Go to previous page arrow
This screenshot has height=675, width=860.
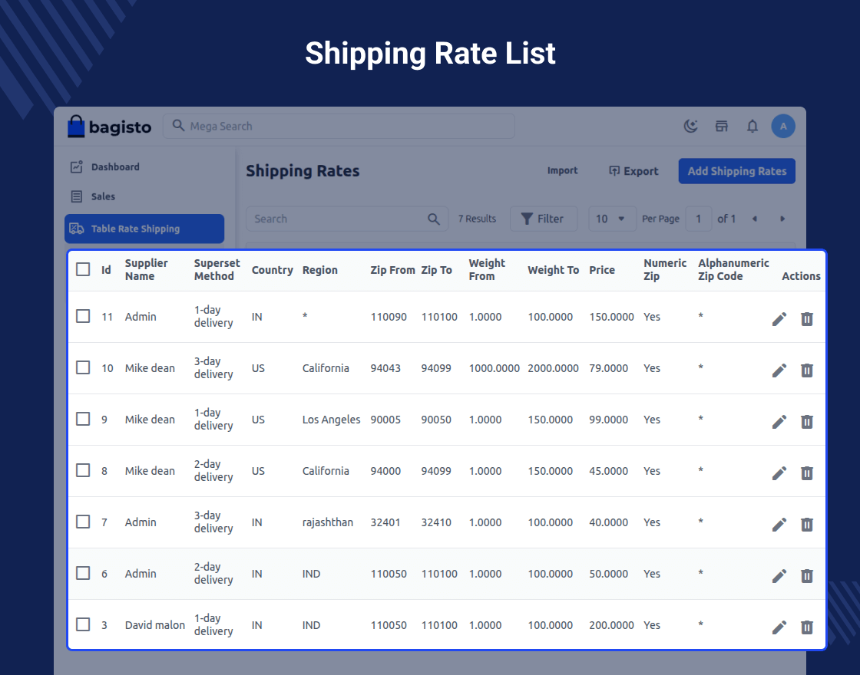tap(755, 219)
